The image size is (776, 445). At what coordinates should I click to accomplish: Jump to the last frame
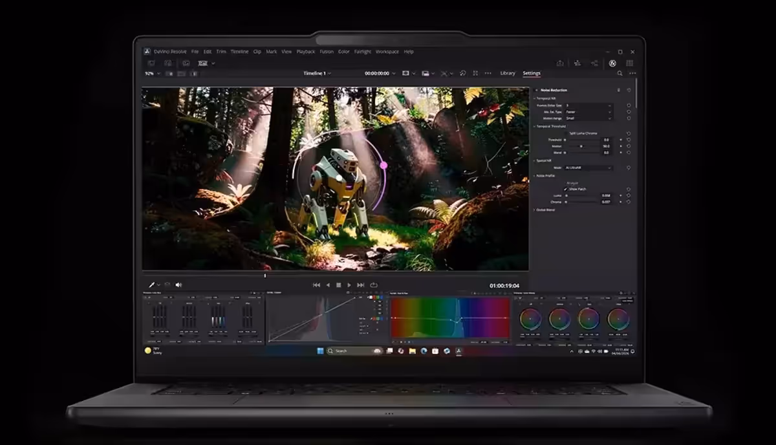[361, 285]
